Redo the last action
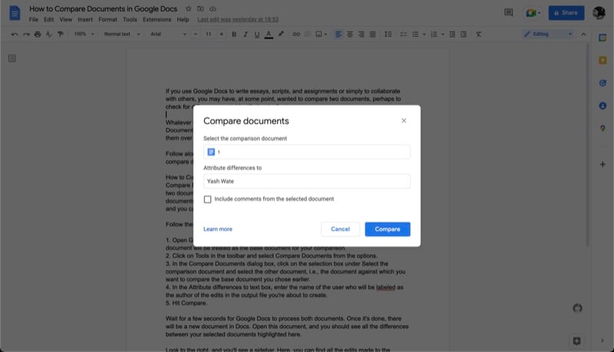 coord(26,34)
